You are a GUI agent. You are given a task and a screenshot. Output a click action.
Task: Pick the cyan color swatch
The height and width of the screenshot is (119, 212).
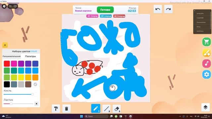[x=21, y=70]
